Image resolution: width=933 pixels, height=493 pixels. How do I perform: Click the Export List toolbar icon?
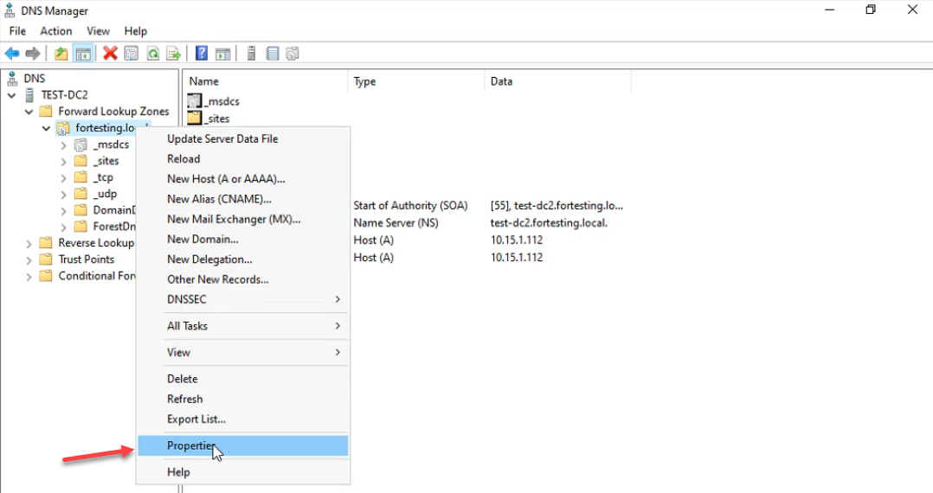[174, 54]
